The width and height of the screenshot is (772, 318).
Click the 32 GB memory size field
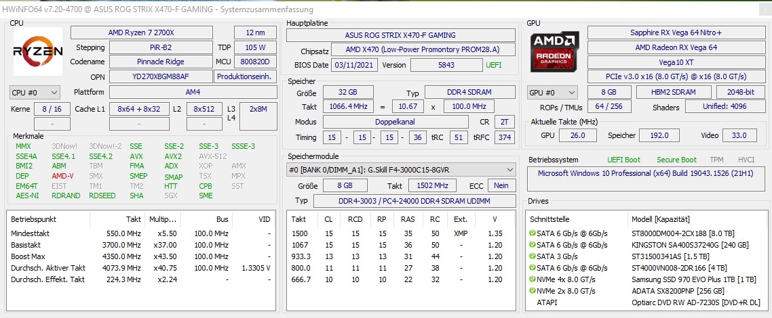tap(347, 92)
